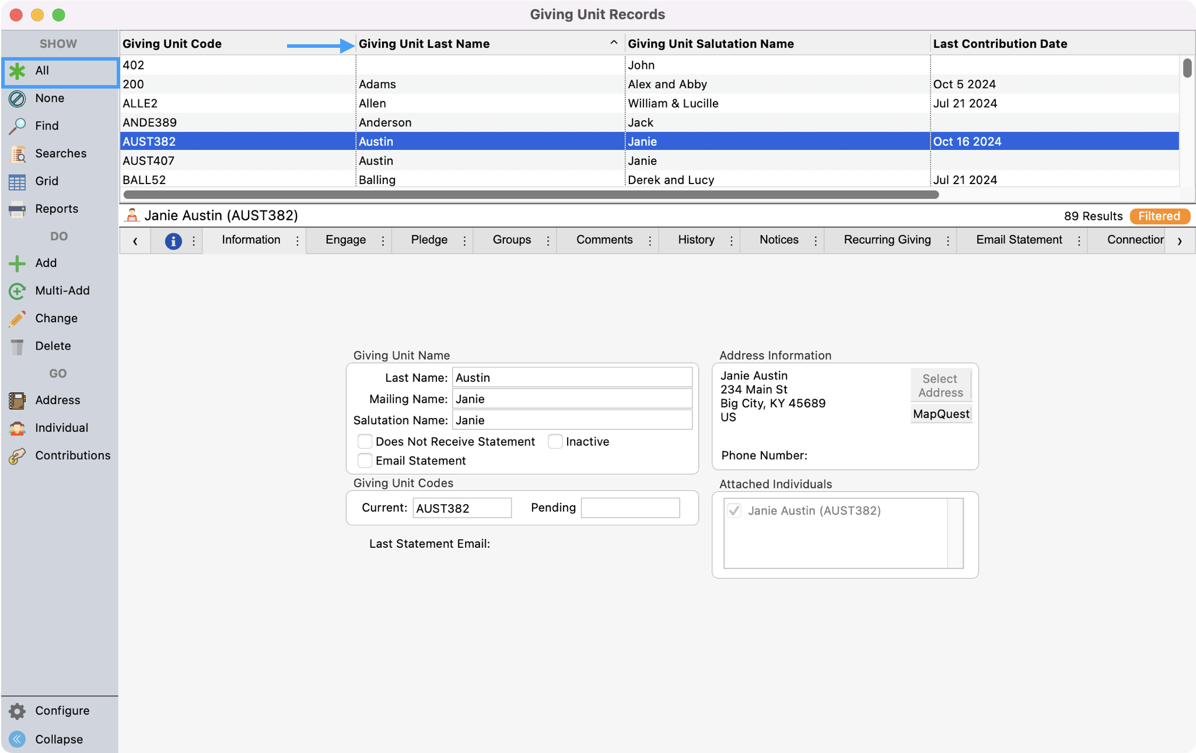Enable the Email Statement checkbox
This screenshot has width=1196, height=753.
[x=365, y=460]
